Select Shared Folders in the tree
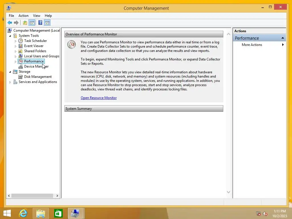 35,51
